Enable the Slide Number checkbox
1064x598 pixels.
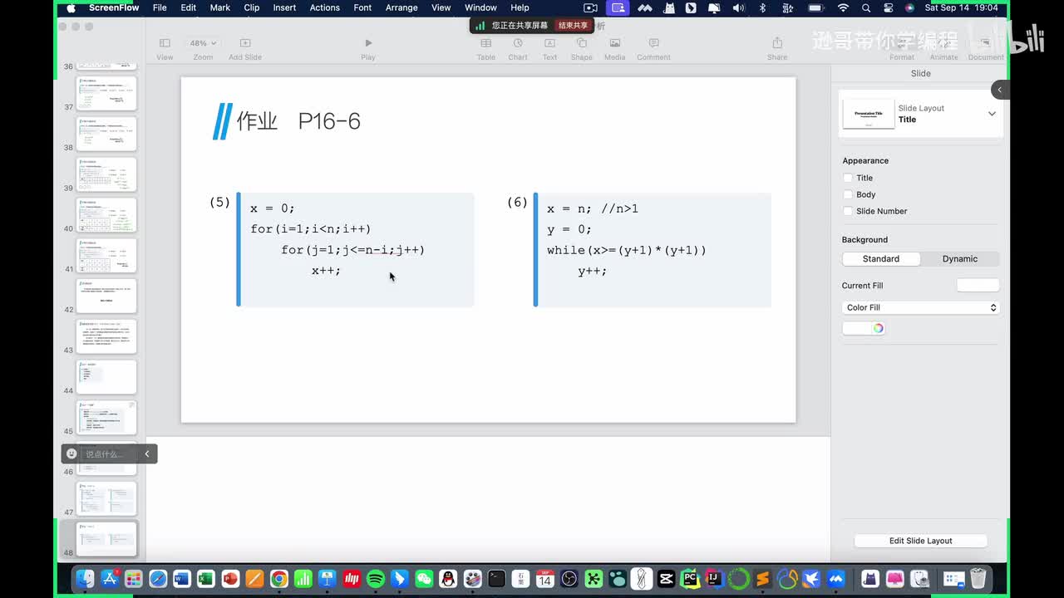click(x=848, y=211)
